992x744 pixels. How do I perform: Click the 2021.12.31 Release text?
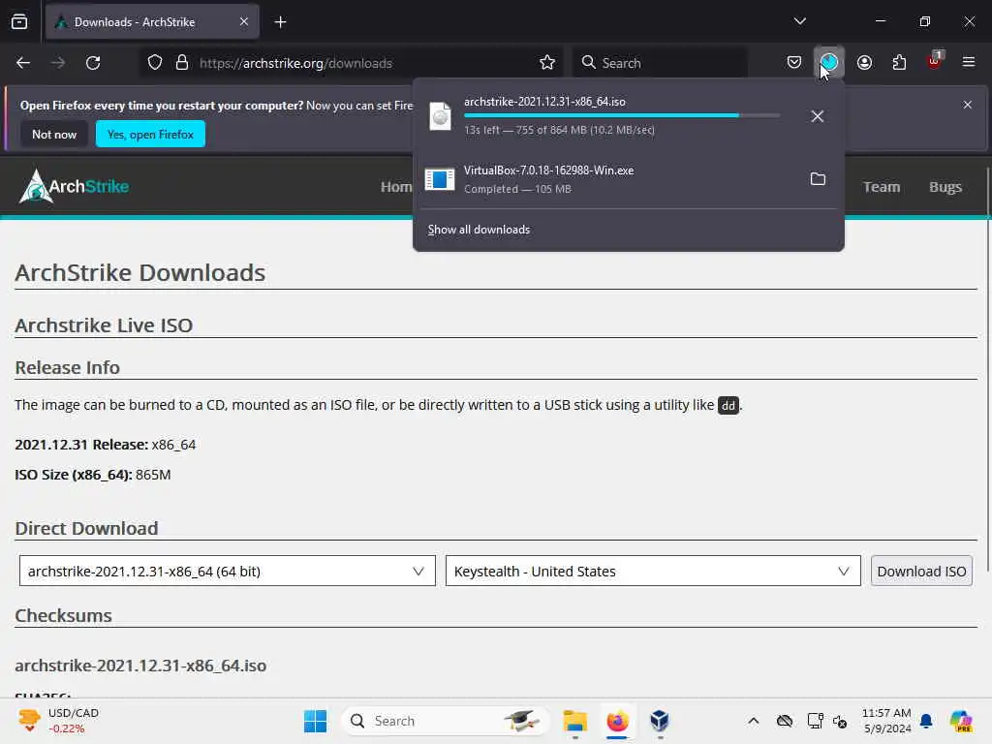[x=105, y=445]
